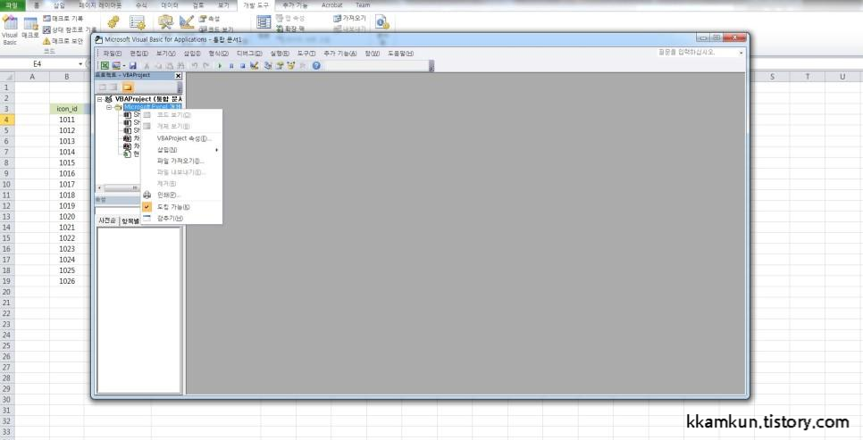Screen dimensions: 863x440
Task: Choose 인쇄 in context menu
Action: [x=181, y=195]
